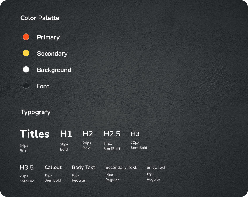Select the Callout text style sample
248x197 pixels.
pos(53,167)
